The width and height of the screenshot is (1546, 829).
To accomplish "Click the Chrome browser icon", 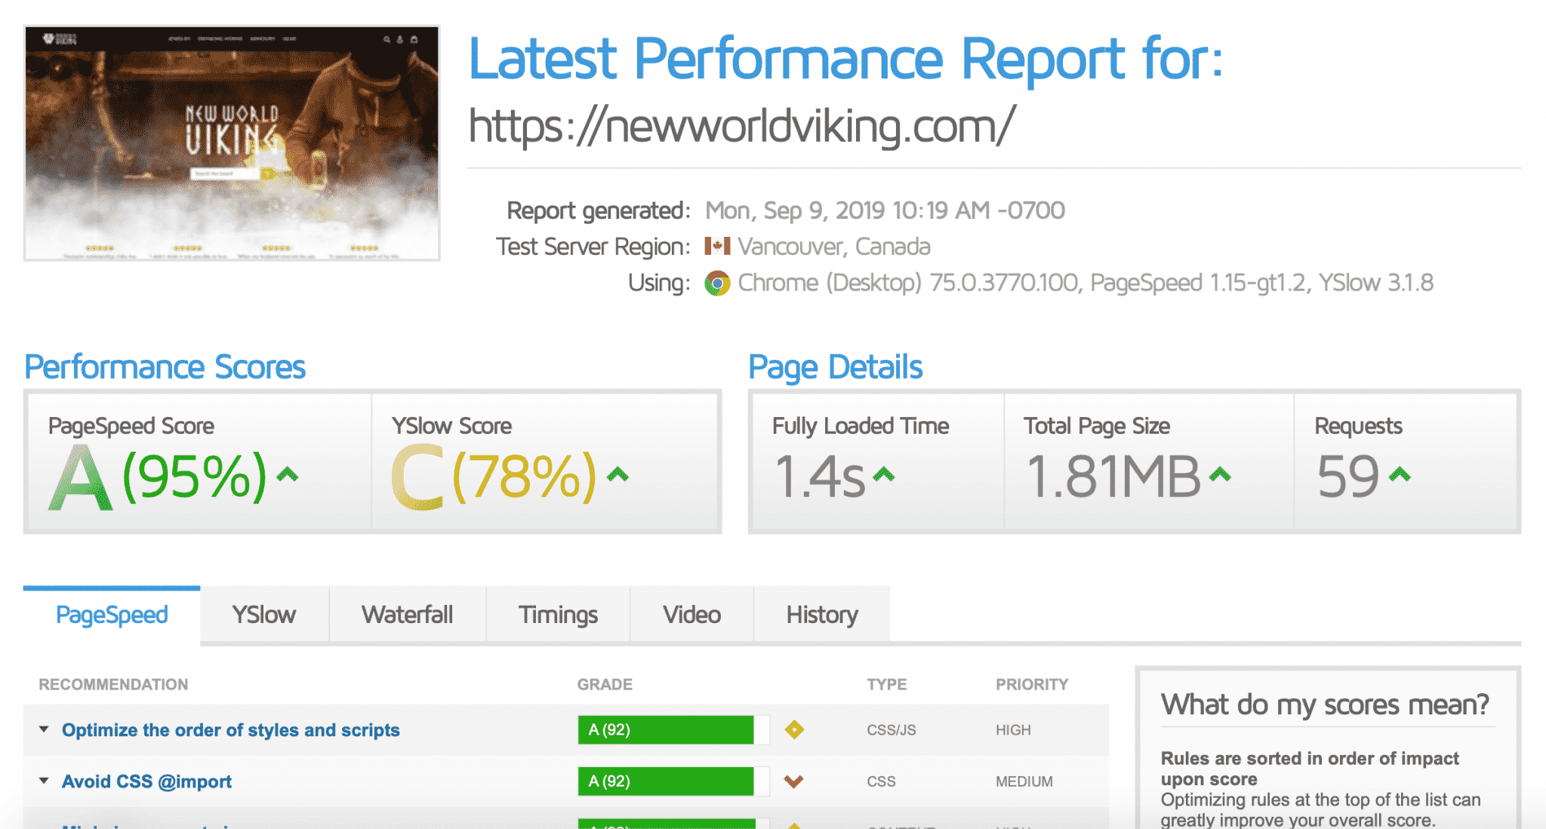I will 717,284.
